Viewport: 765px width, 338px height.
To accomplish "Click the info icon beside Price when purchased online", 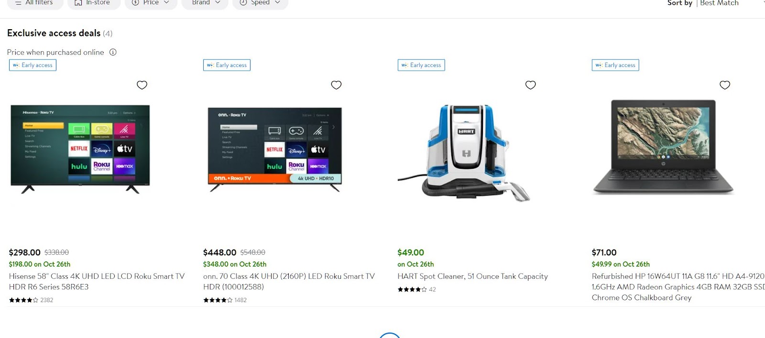I will 113,52.
